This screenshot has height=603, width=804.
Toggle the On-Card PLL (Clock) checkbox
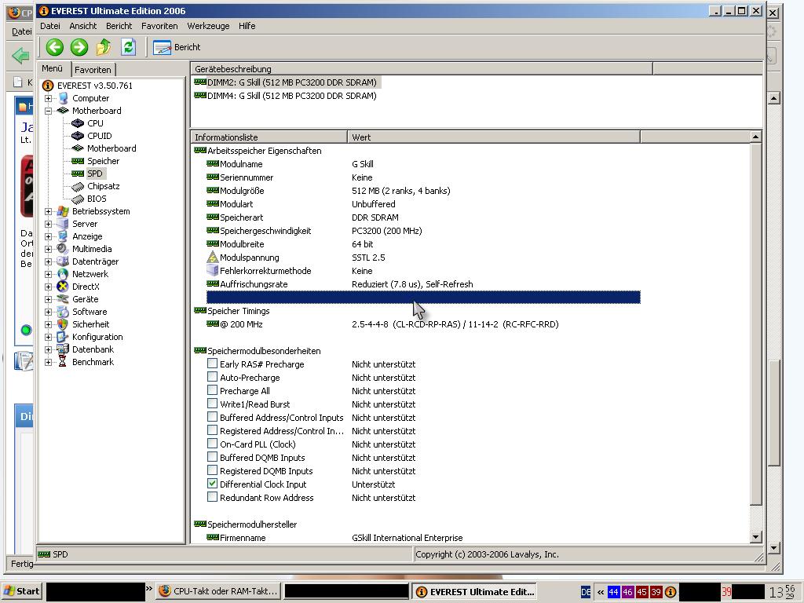pyautogui.click(x=212, y=444)
